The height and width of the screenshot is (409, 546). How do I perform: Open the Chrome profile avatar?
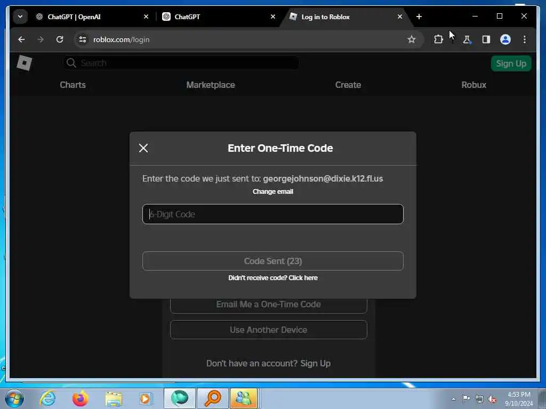click(x=505, y=39)
